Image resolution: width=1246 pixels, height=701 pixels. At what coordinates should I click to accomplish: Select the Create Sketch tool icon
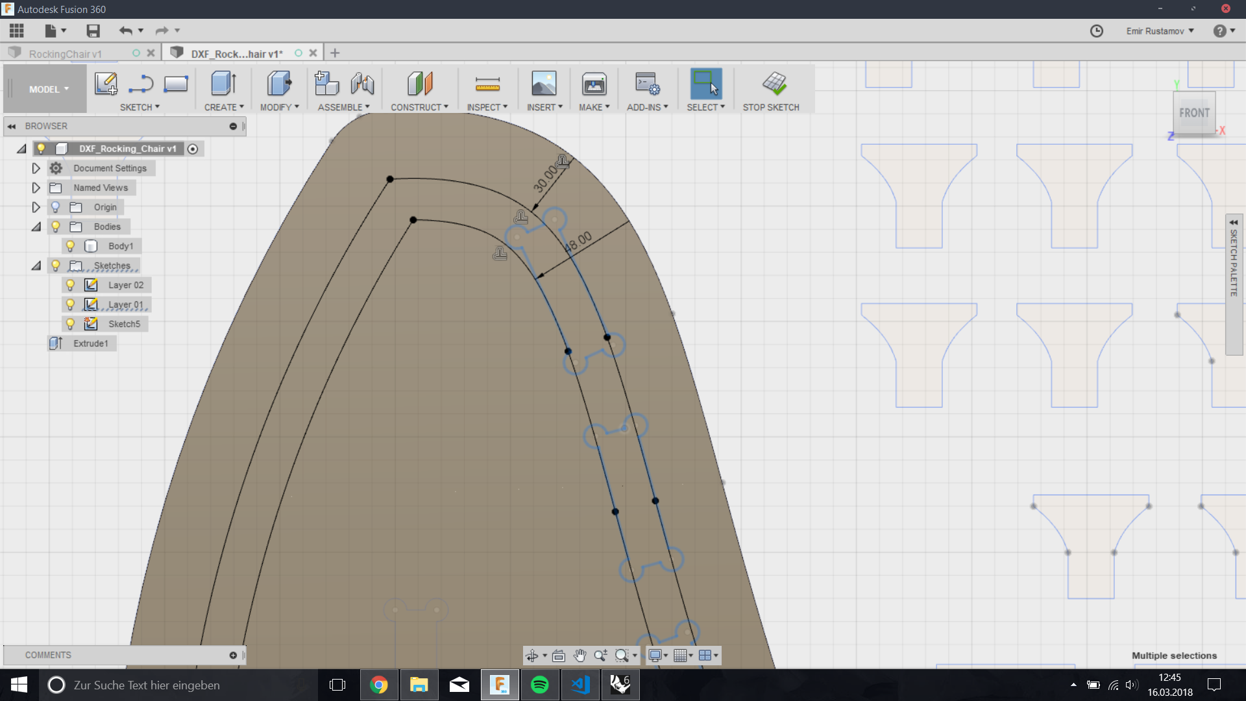106,84
